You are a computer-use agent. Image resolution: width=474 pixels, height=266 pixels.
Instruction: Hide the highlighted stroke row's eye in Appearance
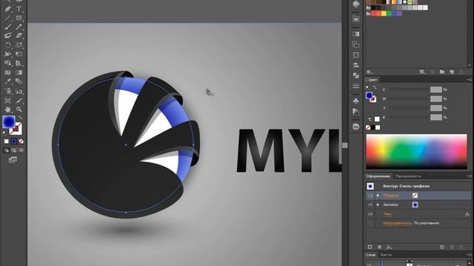370,195
